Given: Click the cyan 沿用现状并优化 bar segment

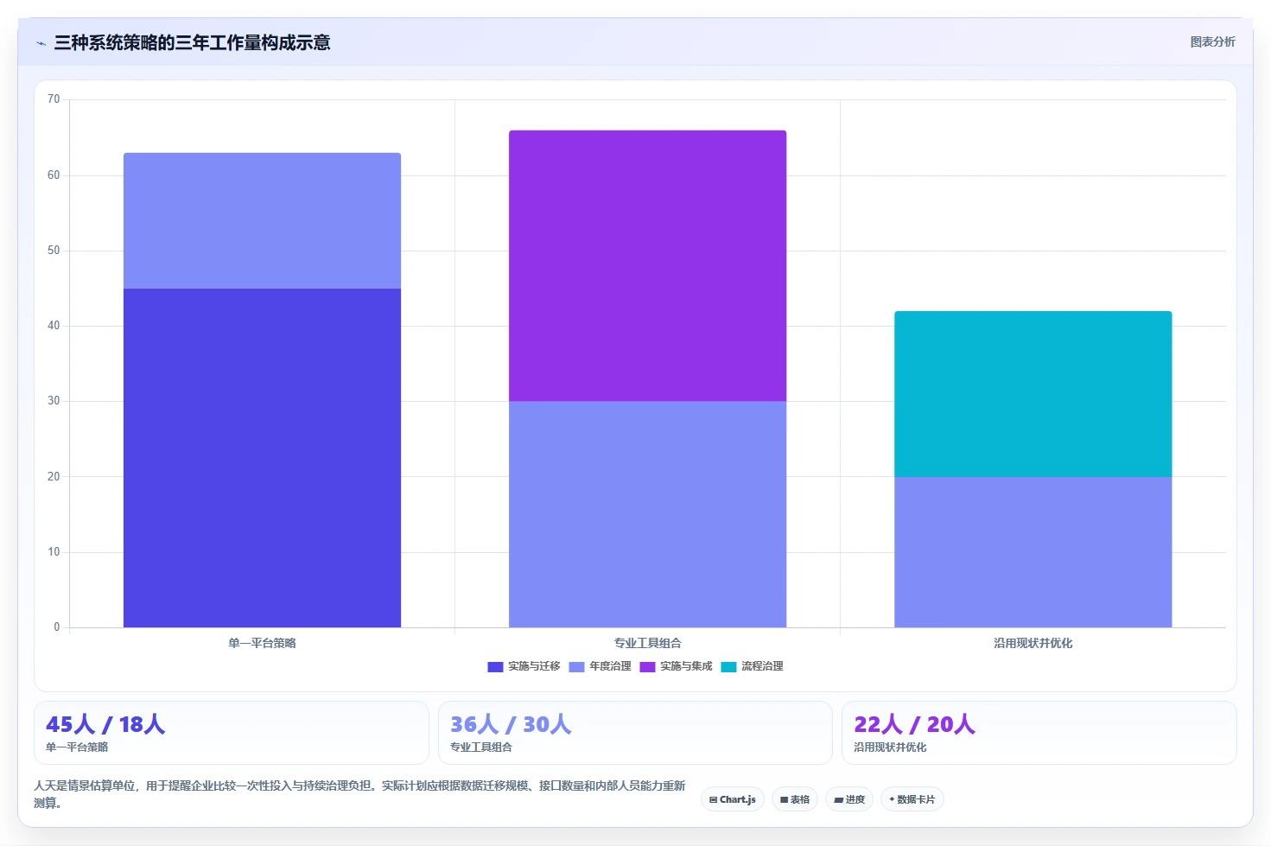Looking at the screenshot, I should tap(1033, 394).
